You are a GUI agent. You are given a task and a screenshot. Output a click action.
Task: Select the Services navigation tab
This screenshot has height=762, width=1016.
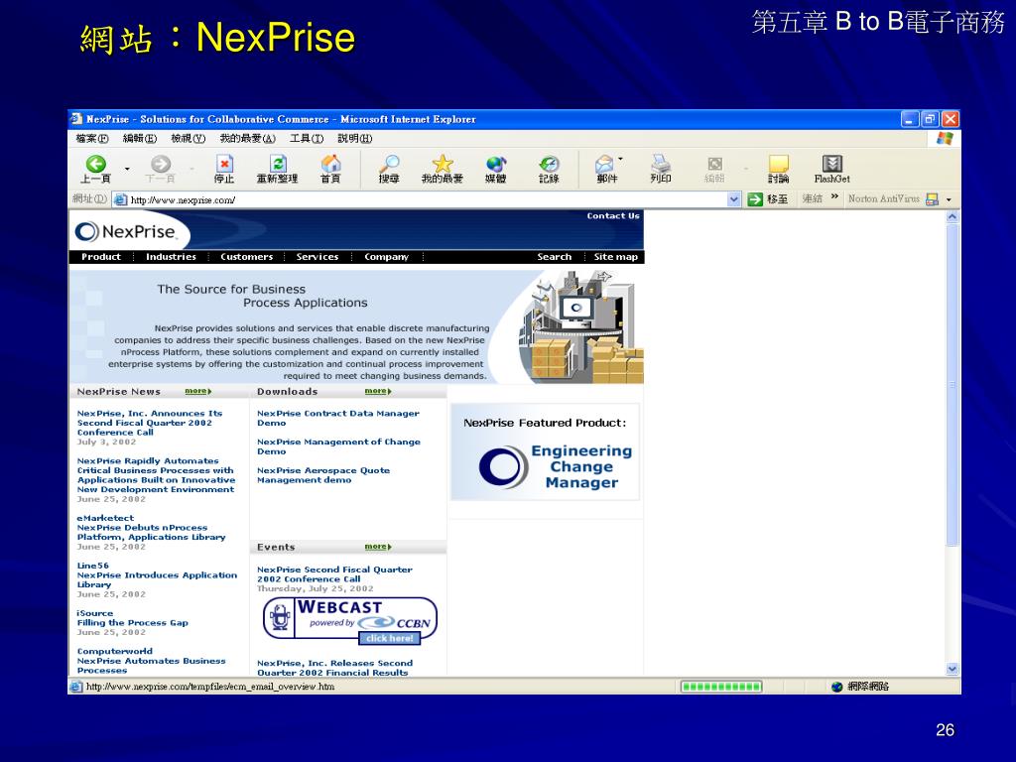pyautogui.click(x=317, y=257)
